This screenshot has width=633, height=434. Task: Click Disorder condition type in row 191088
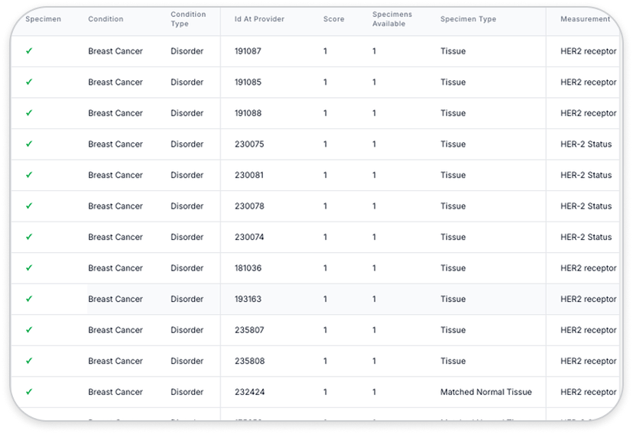pyautogui.click(x=187, y=113)
